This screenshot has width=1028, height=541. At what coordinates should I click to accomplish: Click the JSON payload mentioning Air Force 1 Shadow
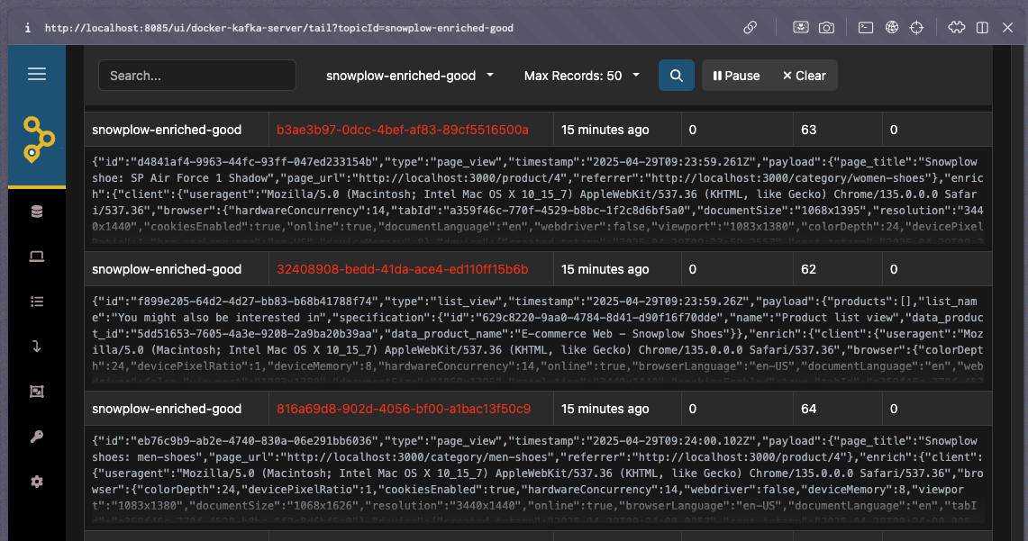coord(538,199)
